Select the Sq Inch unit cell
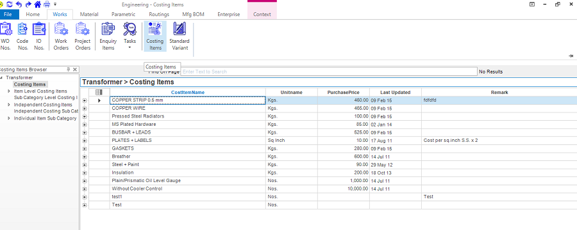577x230 pixels. (x=292, y=141)
